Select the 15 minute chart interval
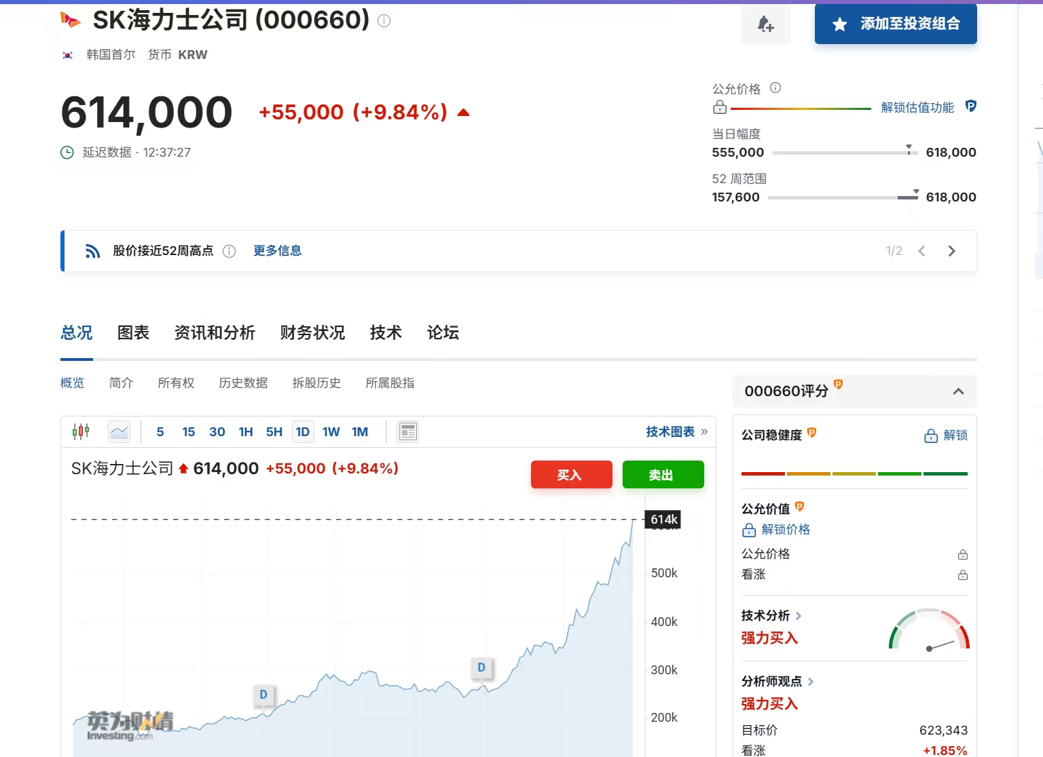 tap(189, 432)
